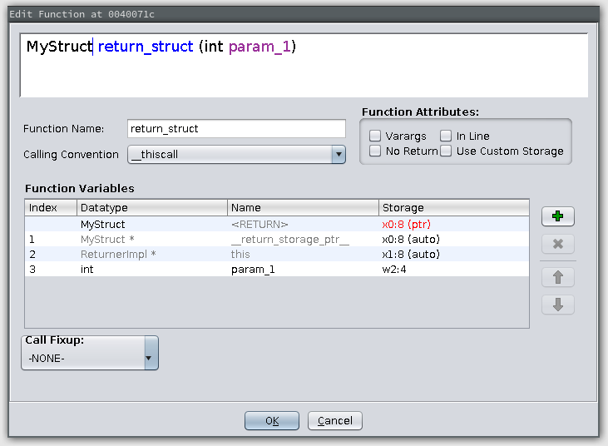
Task: Enable the Varargs checkbox
Action: 375,136
